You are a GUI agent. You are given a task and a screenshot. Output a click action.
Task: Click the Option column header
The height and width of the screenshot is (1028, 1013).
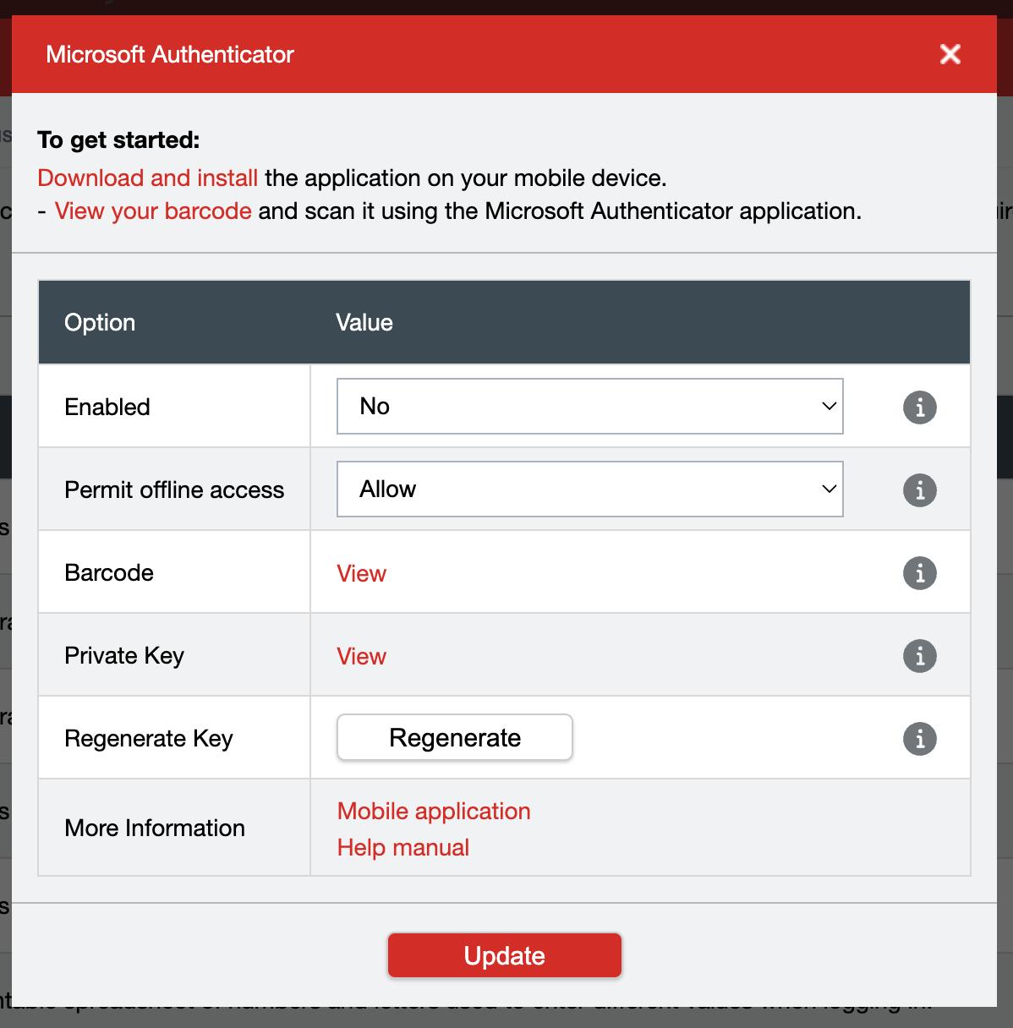point(100,322)
